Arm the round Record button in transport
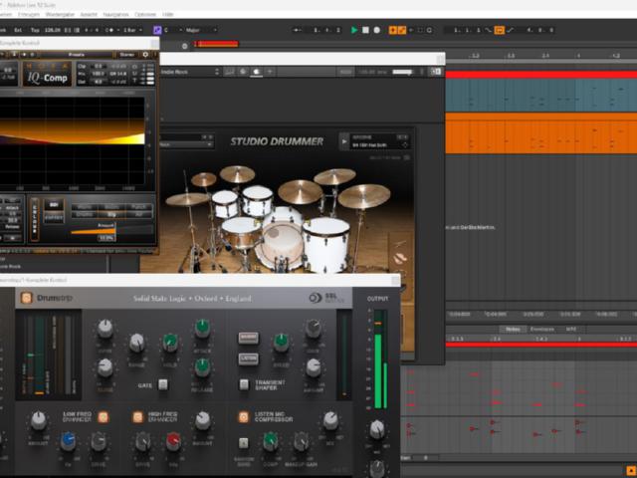 point(376,30)
